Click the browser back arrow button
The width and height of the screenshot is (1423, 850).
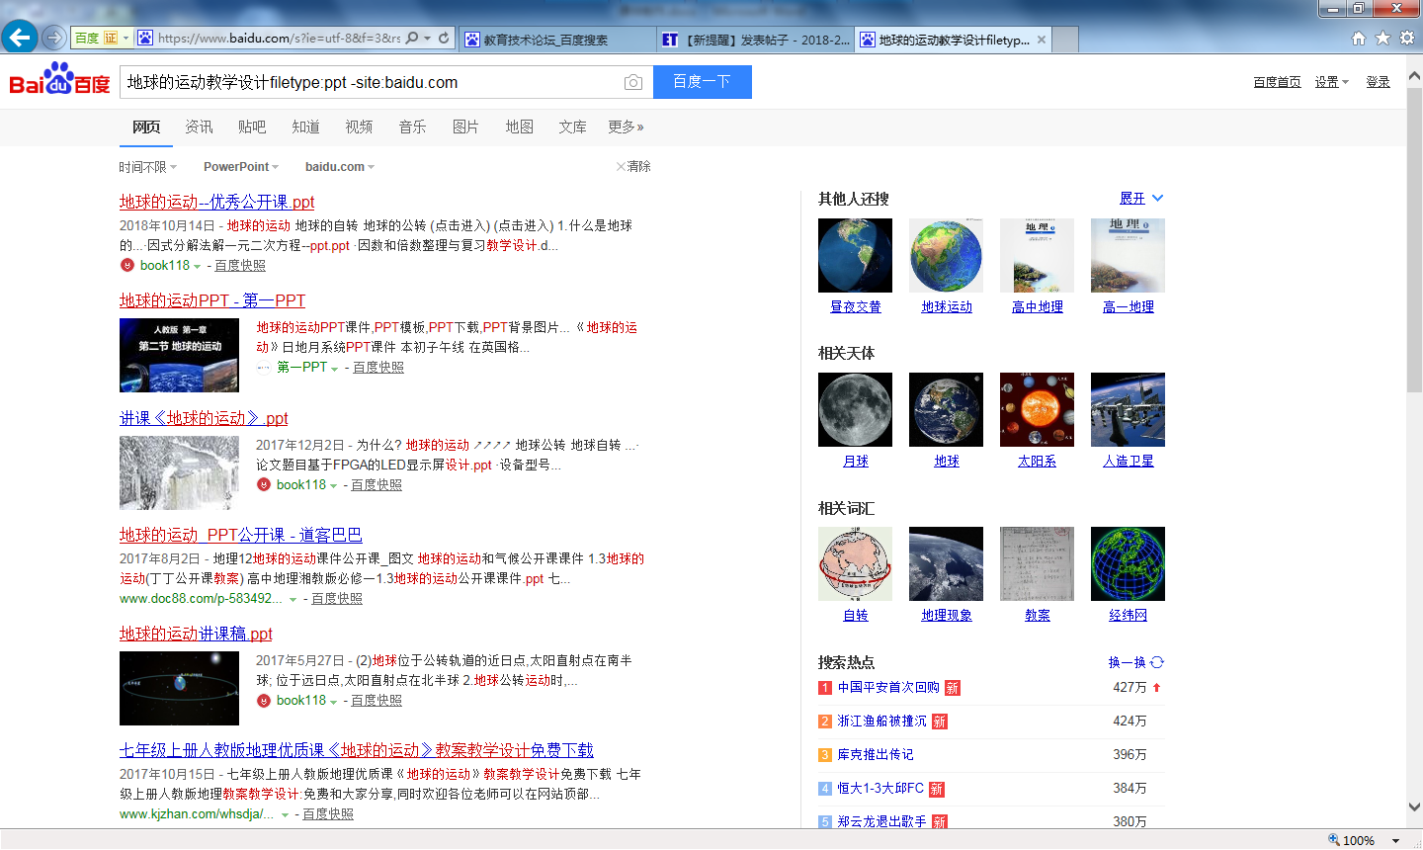[x=19, y=39]
